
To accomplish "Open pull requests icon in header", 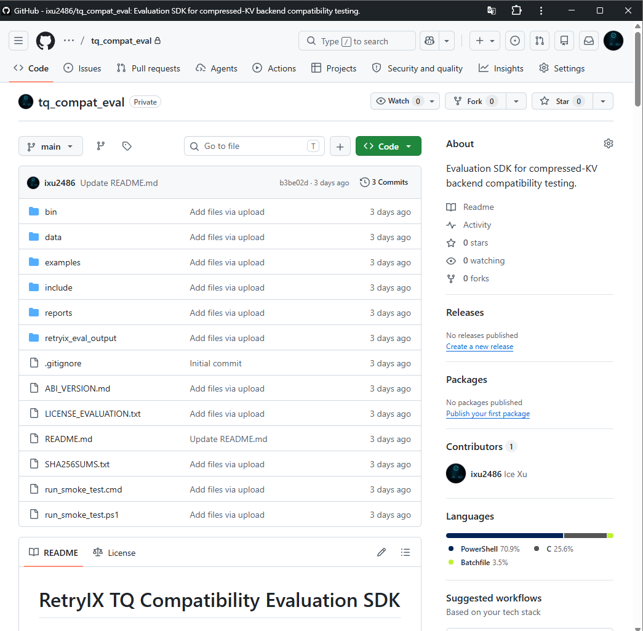I will (x=540, y=41).
